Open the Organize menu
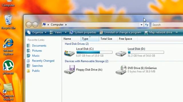The height and width of the screenshot is (102, 183). click(x=37, y=32)
